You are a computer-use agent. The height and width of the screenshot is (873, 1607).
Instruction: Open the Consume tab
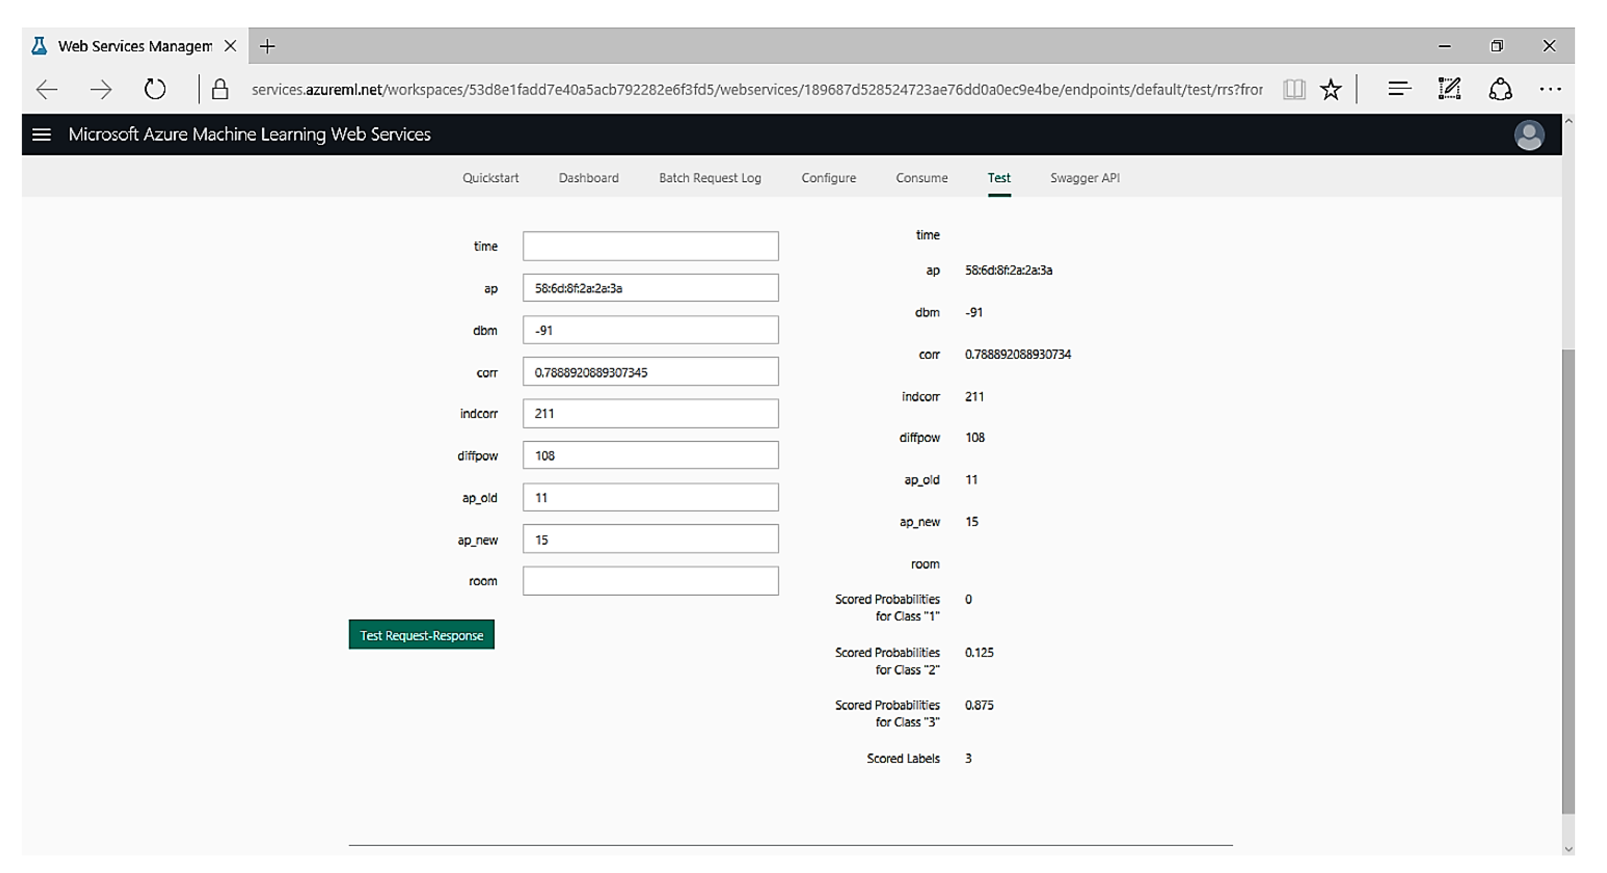(921, 178)
